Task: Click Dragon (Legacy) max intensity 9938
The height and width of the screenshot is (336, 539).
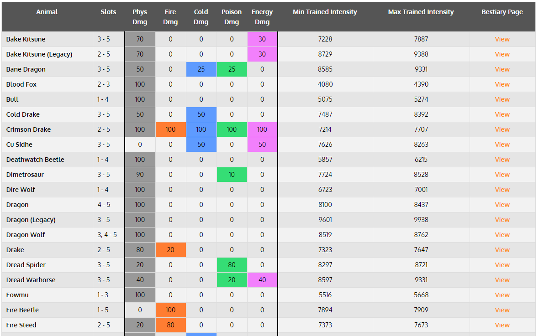Action: [421, 220]
